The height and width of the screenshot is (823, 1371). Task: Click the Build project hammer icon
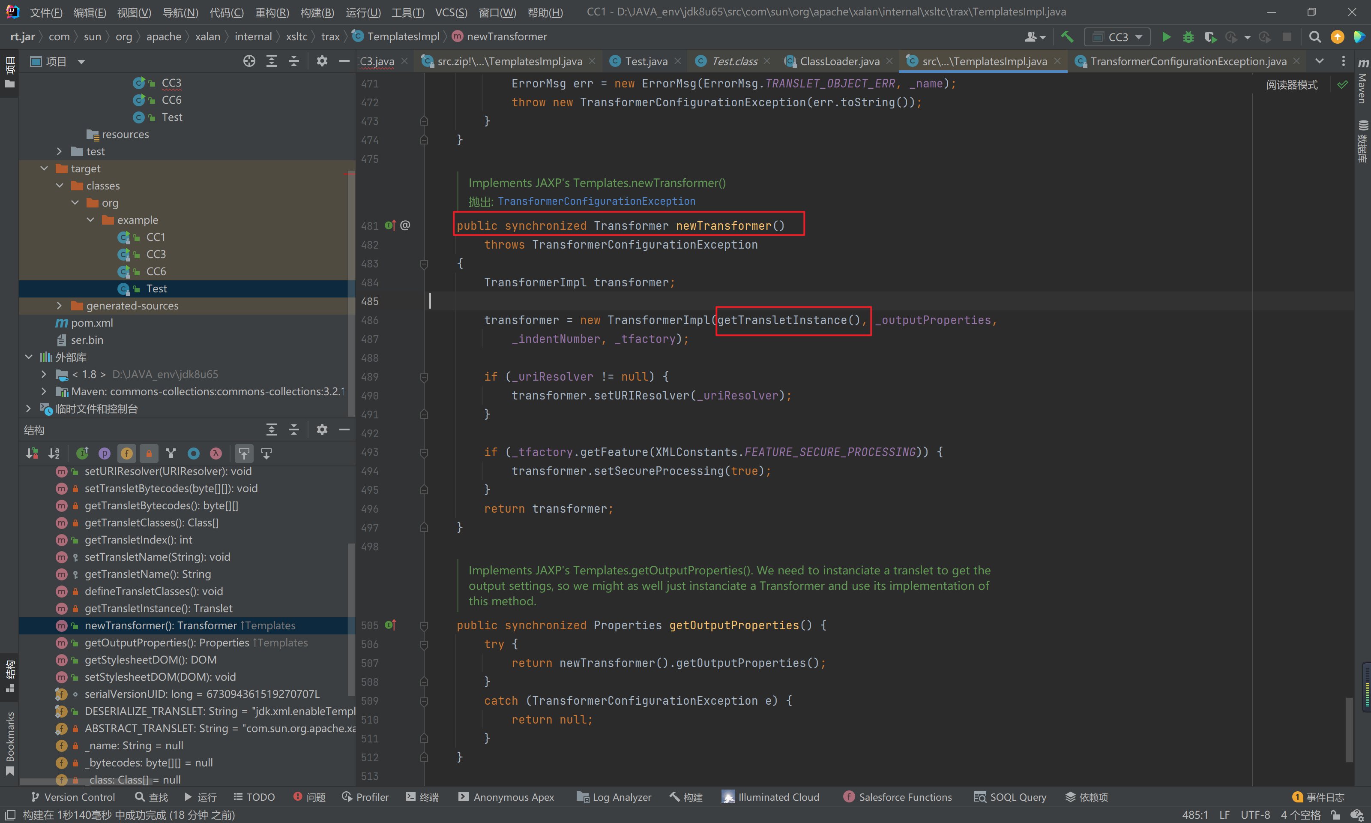point(1067,36)
